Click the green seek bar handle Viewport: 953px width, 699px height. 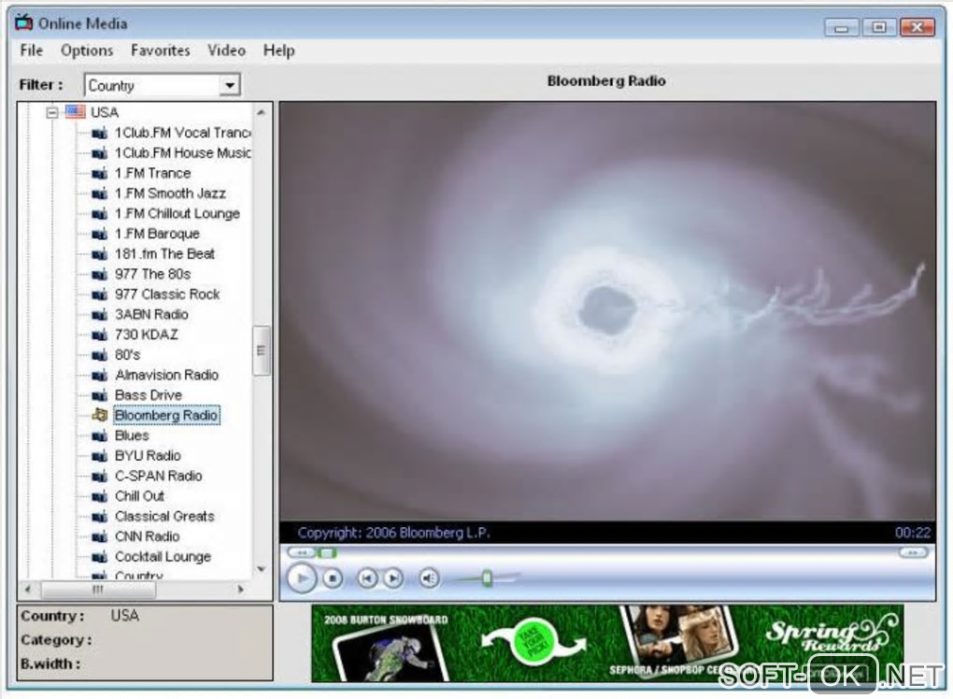(327, 552)
